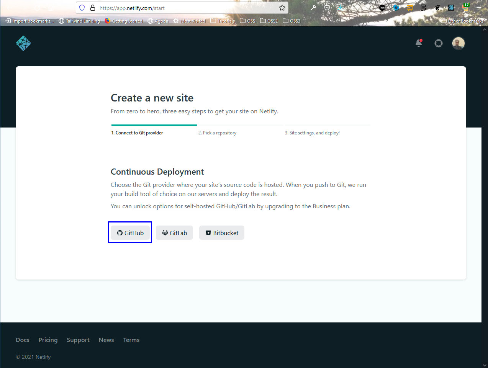Open unlock options for self-hosted GitHub/GitLab link
The width and height of the screenshot is (488, 368).
194,206
